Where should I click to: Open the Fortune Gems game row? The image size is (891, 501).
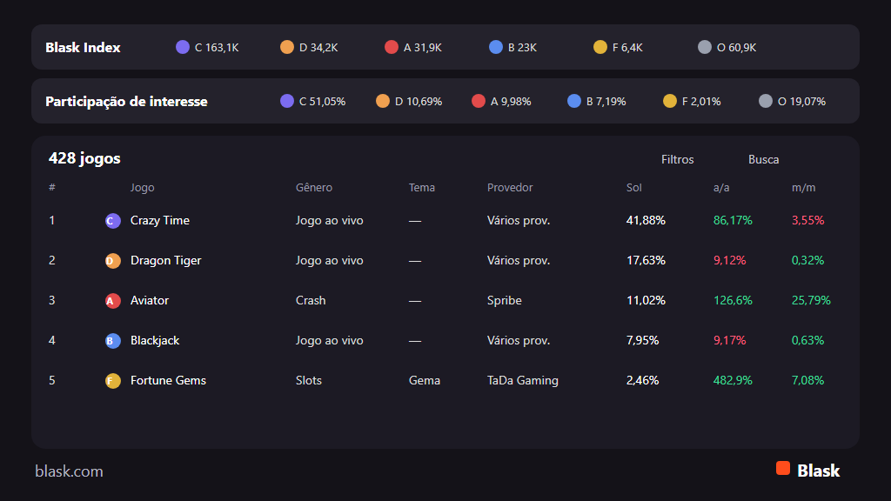click(x=445, y=381)
